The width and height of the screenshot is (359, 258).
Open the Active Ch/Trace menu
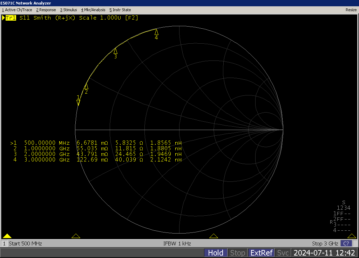(x=17, y=10)
